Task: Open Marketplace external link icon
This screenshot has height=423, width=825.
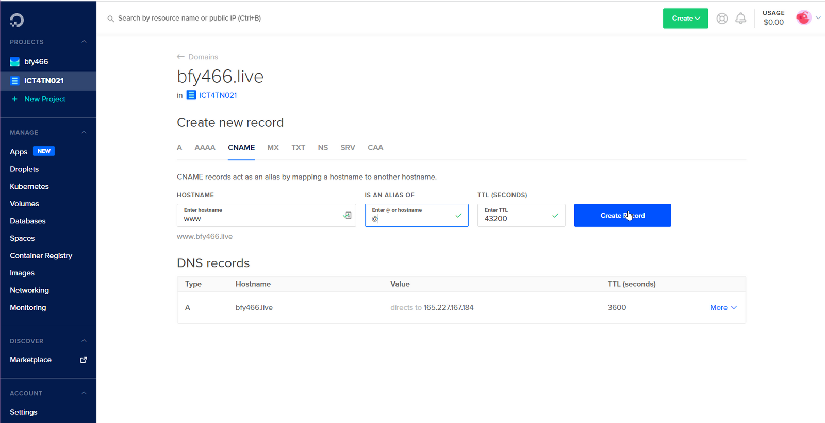Action: tap(83, 360)
